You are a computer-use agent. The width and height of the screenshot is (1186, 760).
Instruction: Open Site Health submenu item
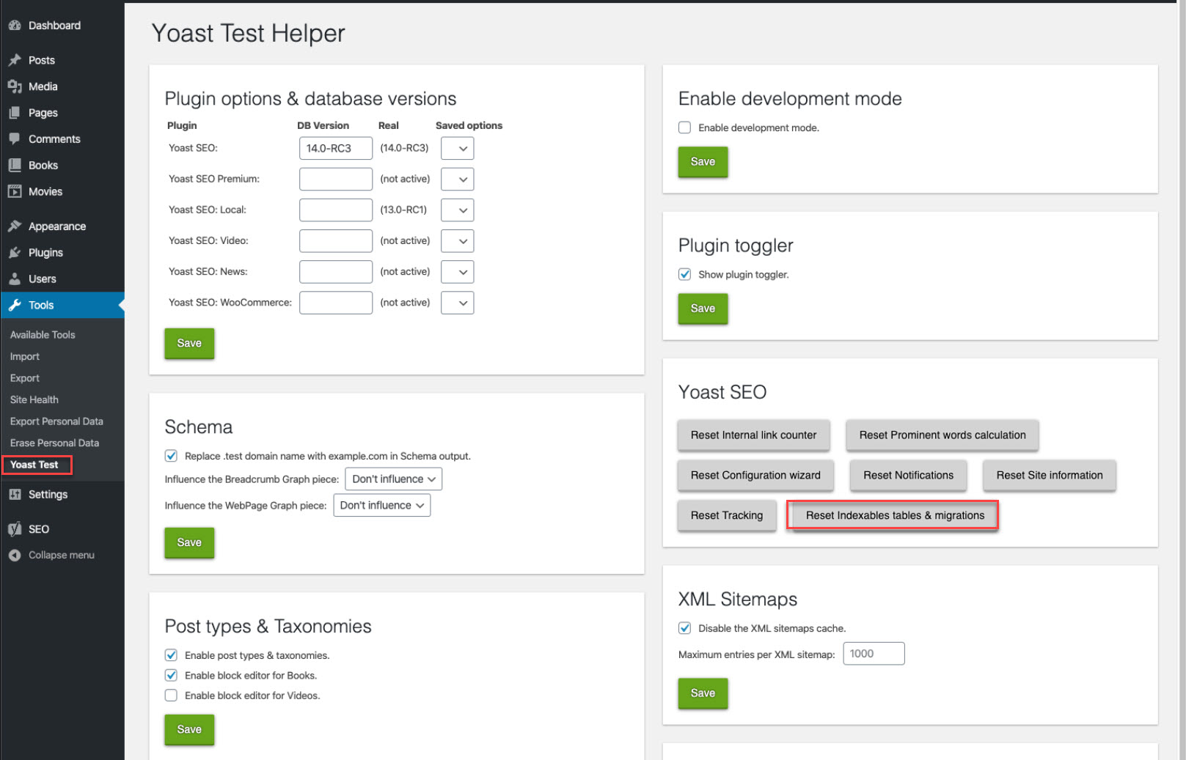(34, 399)
